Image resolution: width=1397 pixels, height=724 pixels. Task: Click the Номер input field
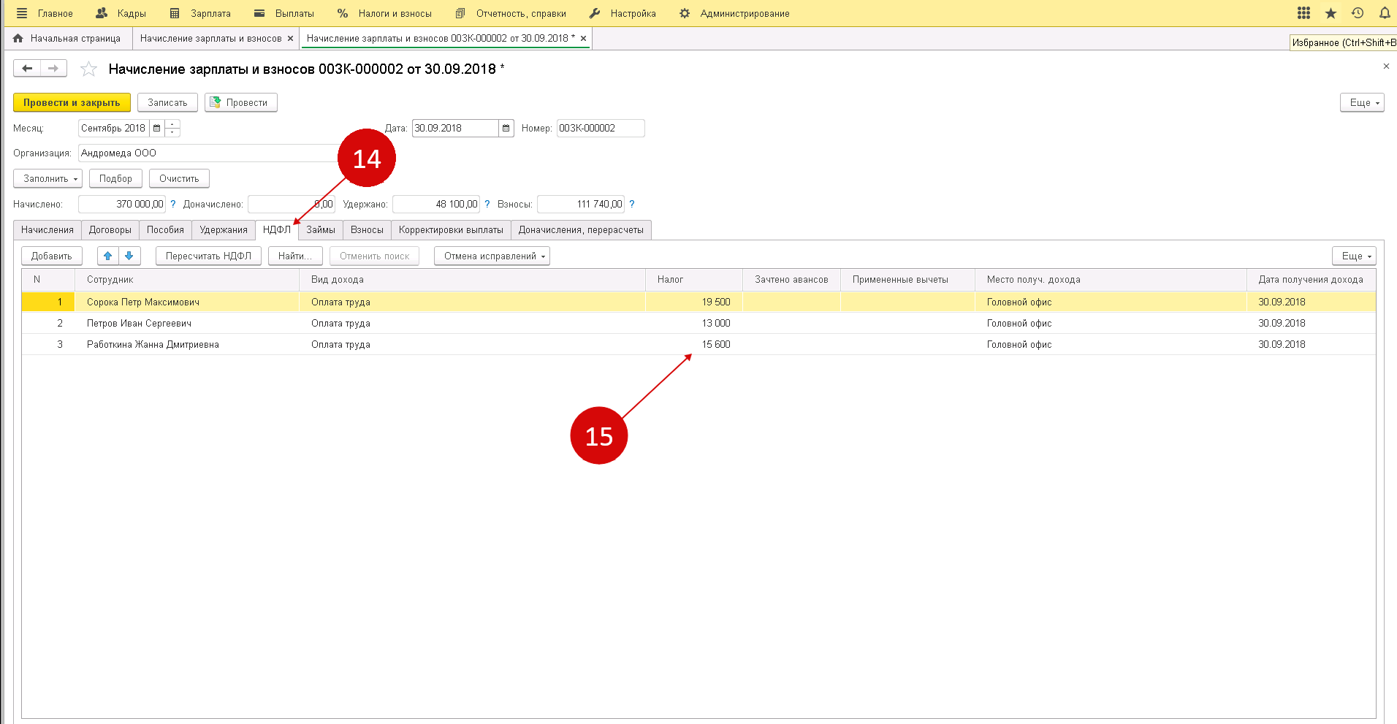click(600, 129)
